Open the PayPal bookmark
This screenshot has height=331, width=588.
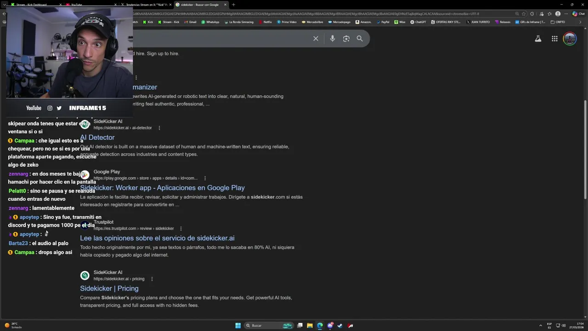(x=382, y=22)
